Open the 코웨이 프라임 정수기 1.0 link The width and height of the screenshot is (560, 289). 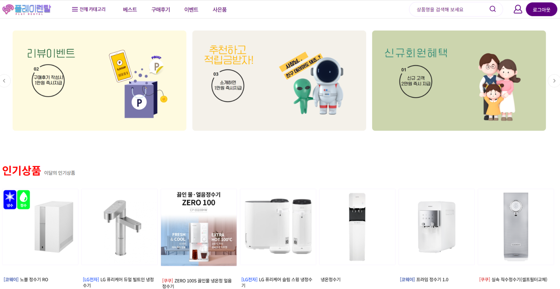coord(424,280)
